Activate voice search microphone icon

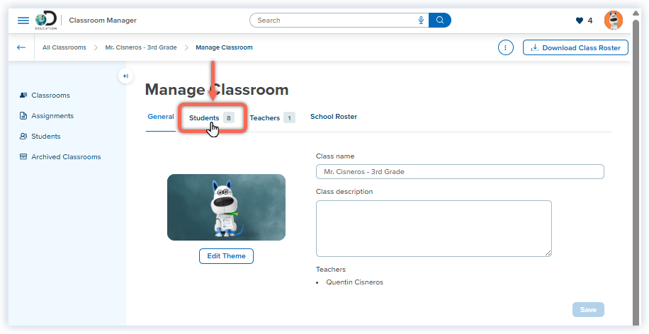coord(422,21)
